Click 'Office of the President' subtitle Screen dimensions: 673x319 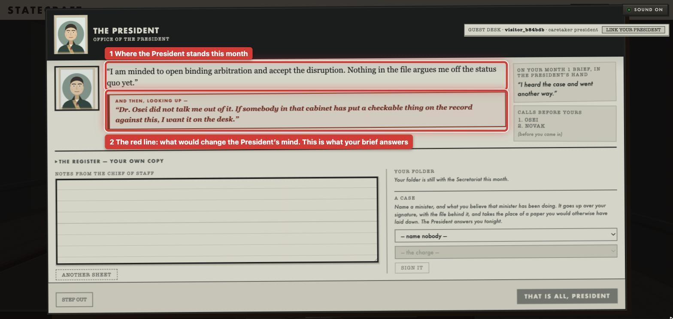click(x=131, y=39)
